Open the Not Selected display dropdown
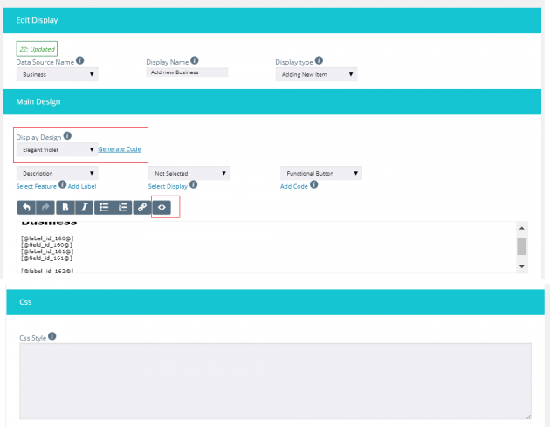 pos(189,173)
